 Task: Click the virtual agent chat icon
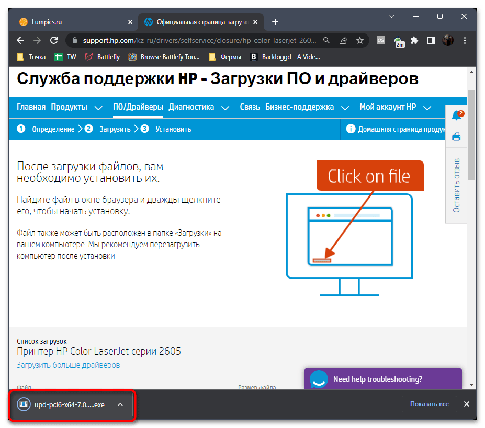click(x=319, y=379)
